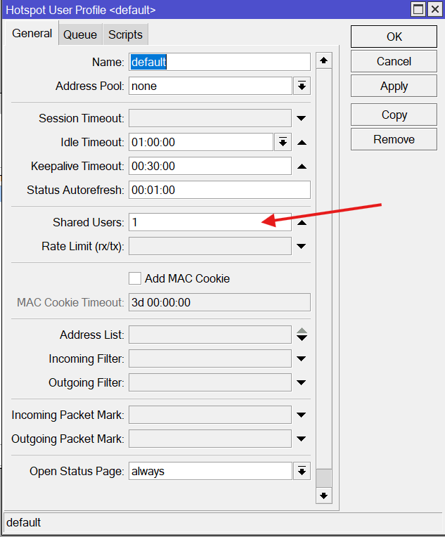The width and height of the screenshot is (445, 537).
Task: Expand the Session Timeout field arrow
Action: coord(302,118)
